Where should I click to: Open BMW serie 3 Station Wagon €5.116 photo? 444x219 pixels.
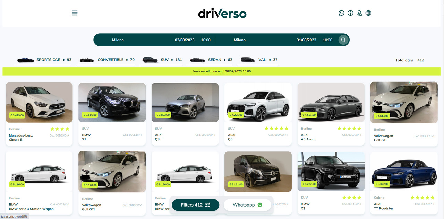click(39, 172)
